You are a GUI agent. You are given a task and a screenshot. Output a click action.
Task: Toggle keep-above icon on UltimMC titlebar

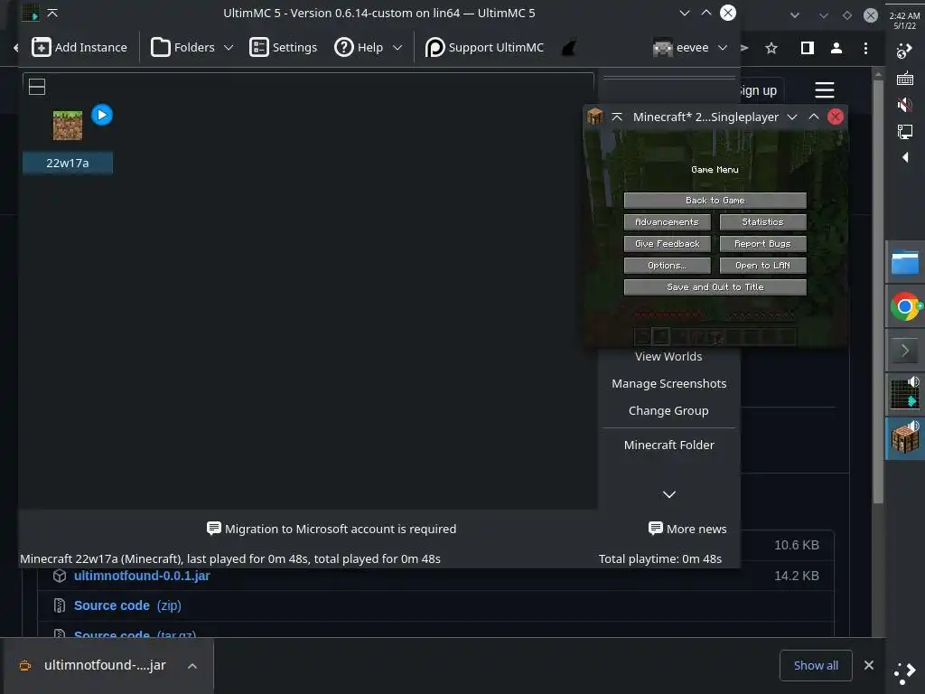point(52,13)
